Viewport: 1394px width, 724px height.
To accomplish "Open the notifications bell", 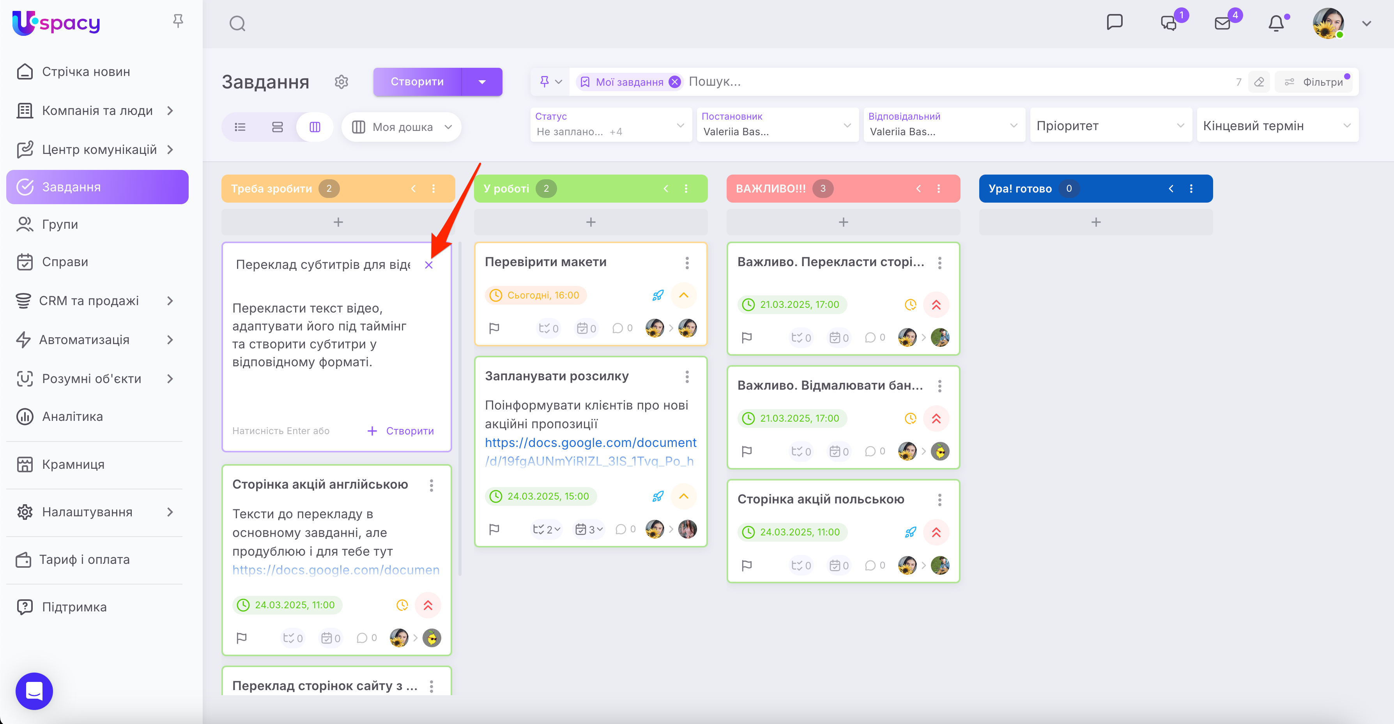I will 1276,24.
